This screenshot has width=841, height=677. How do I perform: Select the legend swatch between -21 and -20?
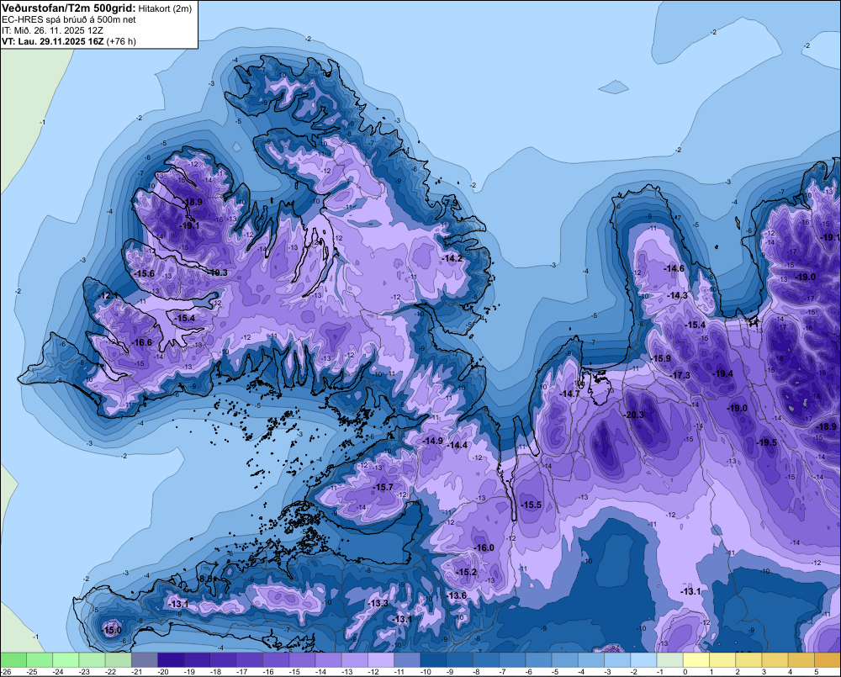pyautogui.click(x=145, y=660)
